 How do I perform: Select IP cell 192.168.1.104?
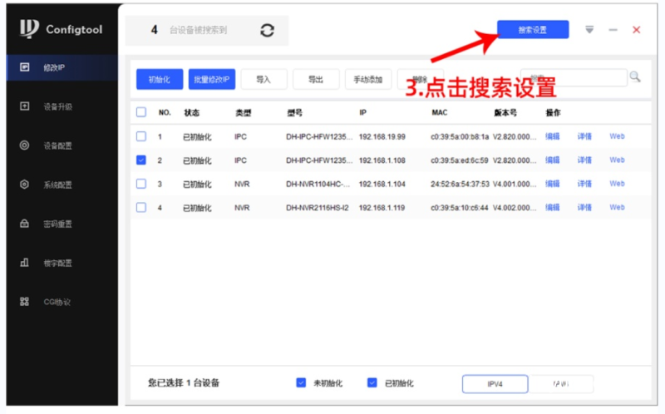[382, 184]
